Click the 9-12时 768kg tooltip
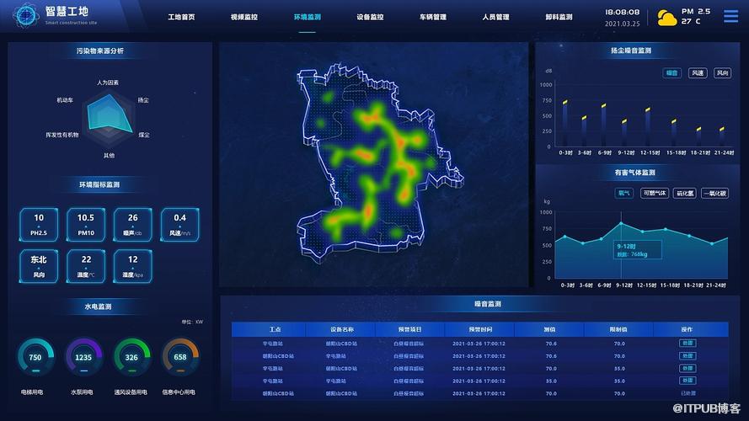The height and width of the screenshot is (421, 749). pos(638,249)
